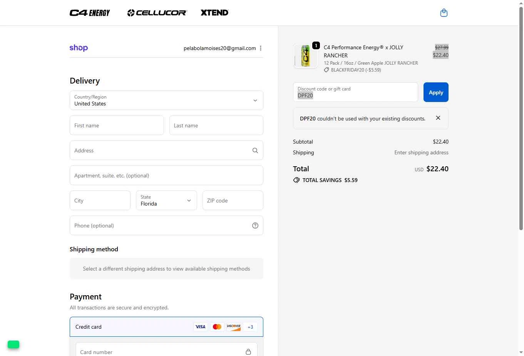The image size is (524, 356).
Task: Click the product title C4 Performance Energy
Action: click(363, 51)
